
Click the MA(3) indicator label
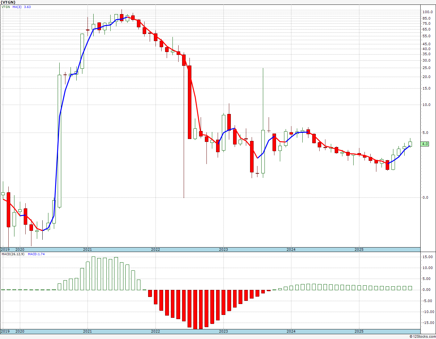(x=17, y=7)
